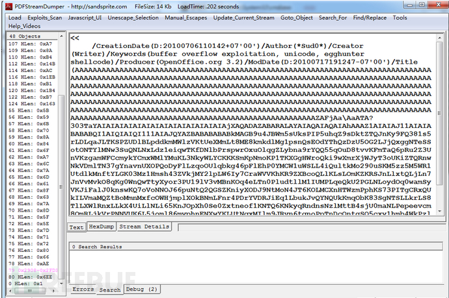The height and width of the screenshot is (298, 449).
Task: Open Update_Current_Stream menu
Action: (x=243, y=18)
